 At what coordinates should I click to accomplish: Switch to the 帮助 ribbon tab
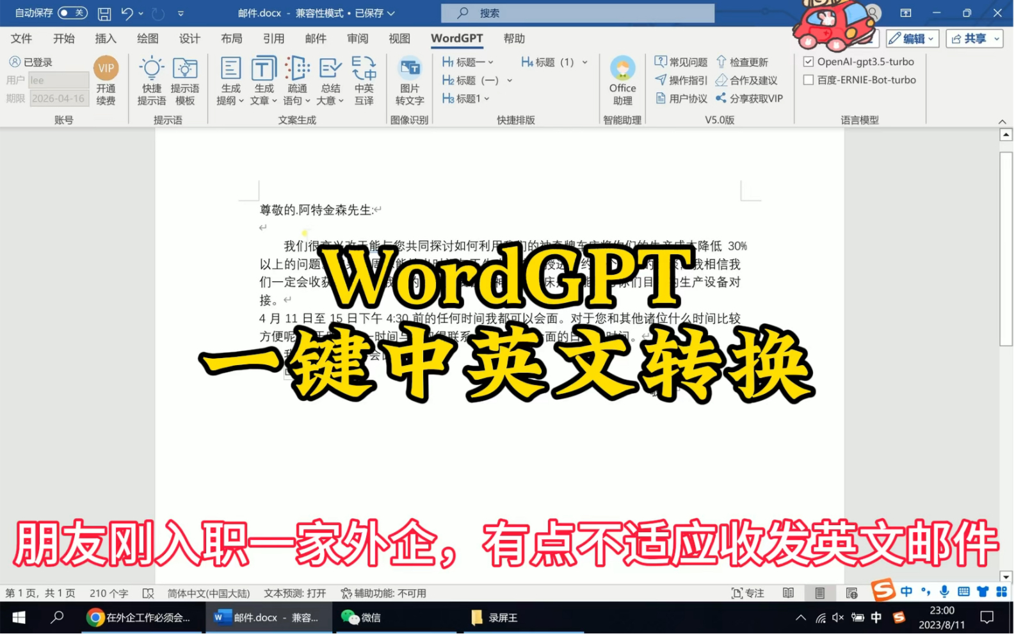pyautogui.click(x=514, y=38)
